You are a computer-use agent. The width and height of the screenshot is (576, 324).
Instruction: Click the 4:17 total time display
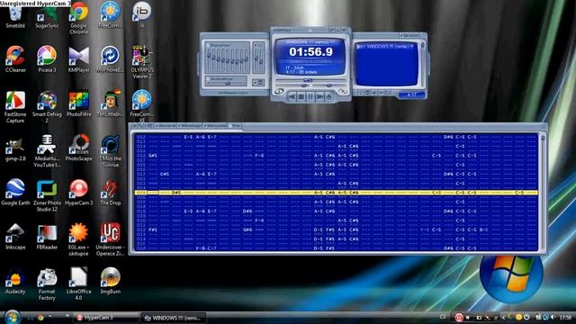(x=412, y=94)
